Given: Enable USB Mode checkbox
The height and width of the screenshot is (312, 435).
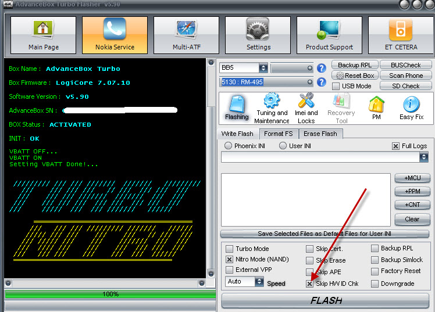Looking at the screenshot, I should 336,86.
